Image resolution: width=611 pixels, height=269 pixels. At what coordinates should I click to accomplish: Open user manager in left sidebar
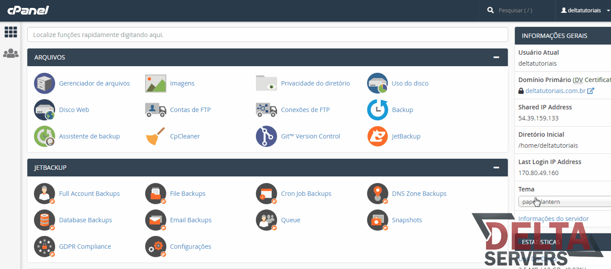11,53
